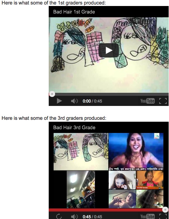This screenshot has width=169, height=219.
Task: Click the large center play button on first video
Action: click(109, 50)
